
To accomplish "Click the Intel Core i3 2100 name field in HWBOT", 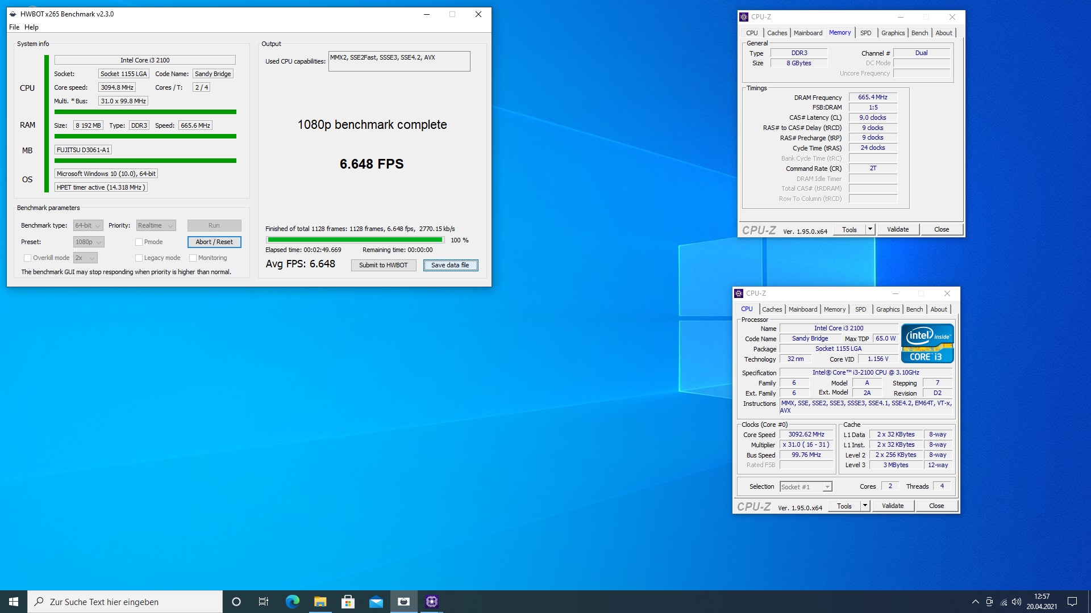I will (x=145, y=60).
